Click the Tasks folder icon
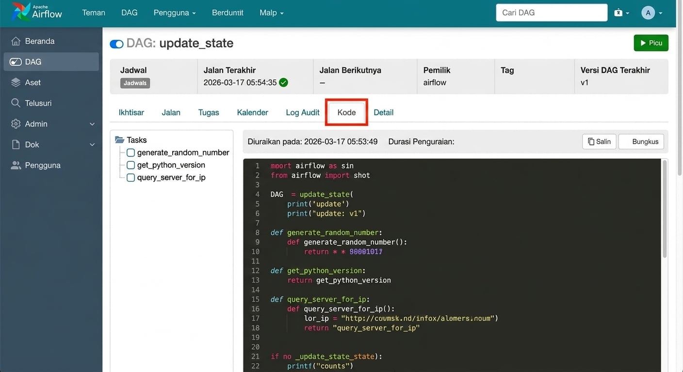 [119, 140]
